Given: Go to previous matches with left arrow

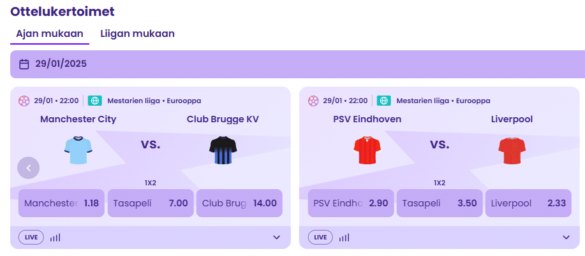Looking at the screenshot, I should (28, 168).
